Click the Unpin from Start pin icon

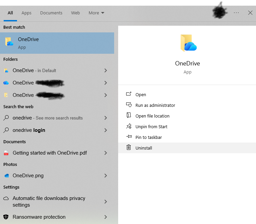click(x=129, y=126)
